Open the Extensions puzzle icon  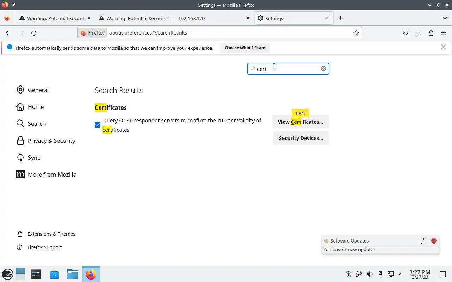(x=431, y=33)
